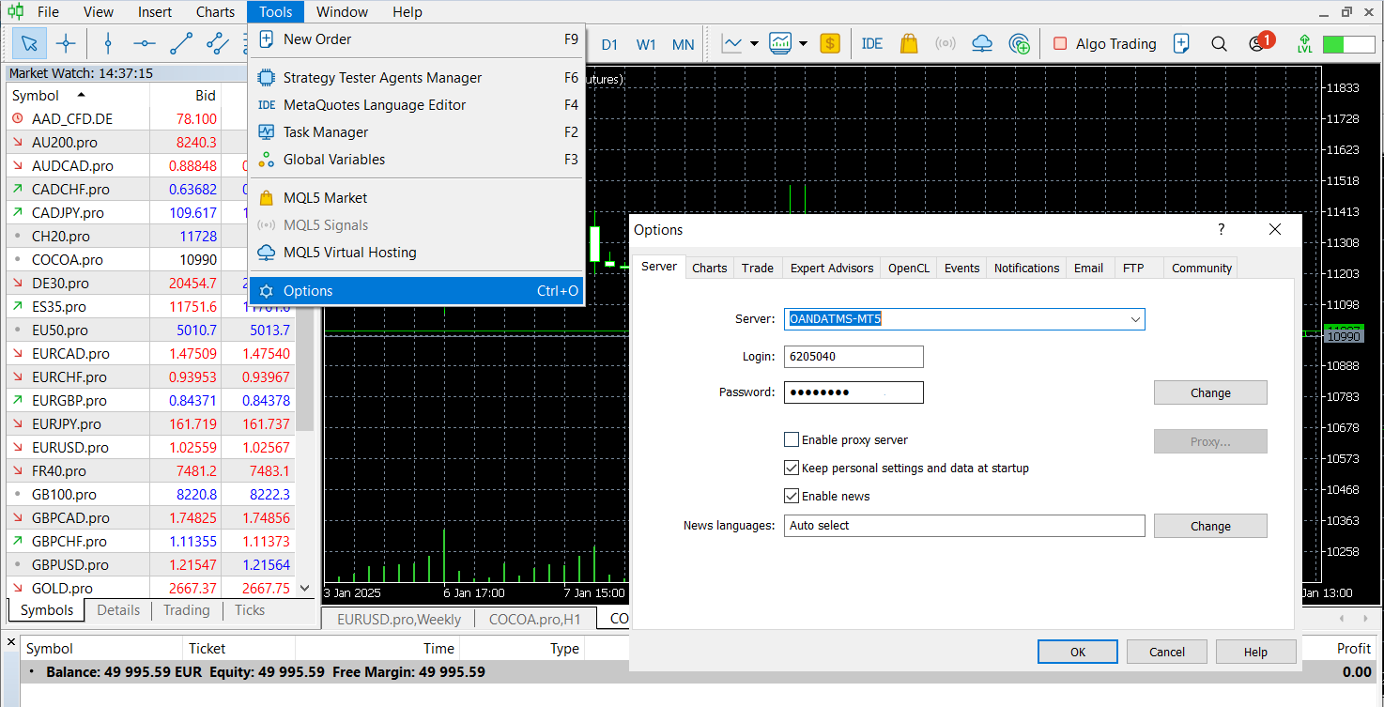
Task: Click the search magnifier icon
Action: [x=1219, y=43]
